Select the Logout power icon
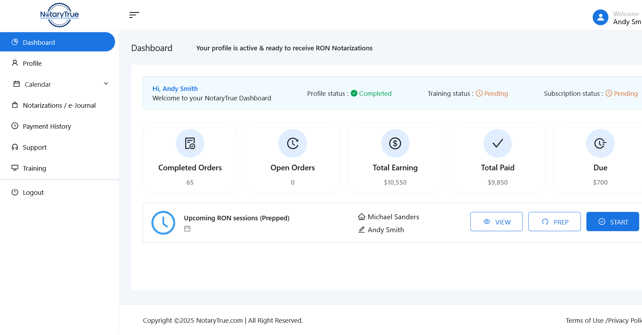Screen dimensions: 642x335 pyautogui.click(x=15, y=192)
